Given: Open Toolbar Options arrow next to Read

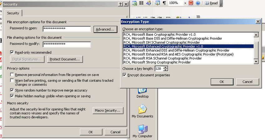Looking at the screenshot, I should tap(221, 3).
